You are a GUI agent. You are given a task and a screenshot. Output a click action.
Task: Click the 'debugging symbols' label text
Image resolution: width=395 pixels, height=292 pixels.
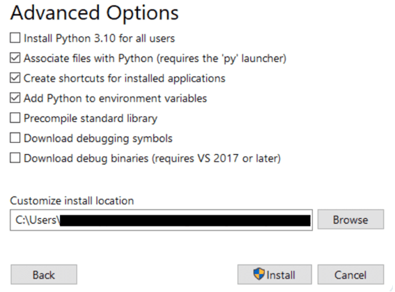click(125, 139)
